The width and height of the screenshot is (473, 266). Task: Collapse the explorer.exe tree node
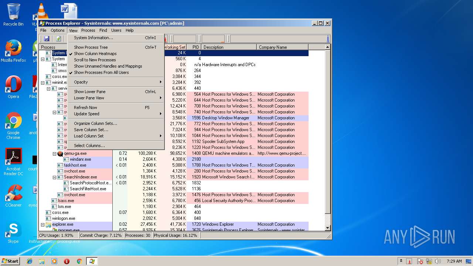[42, 224]
